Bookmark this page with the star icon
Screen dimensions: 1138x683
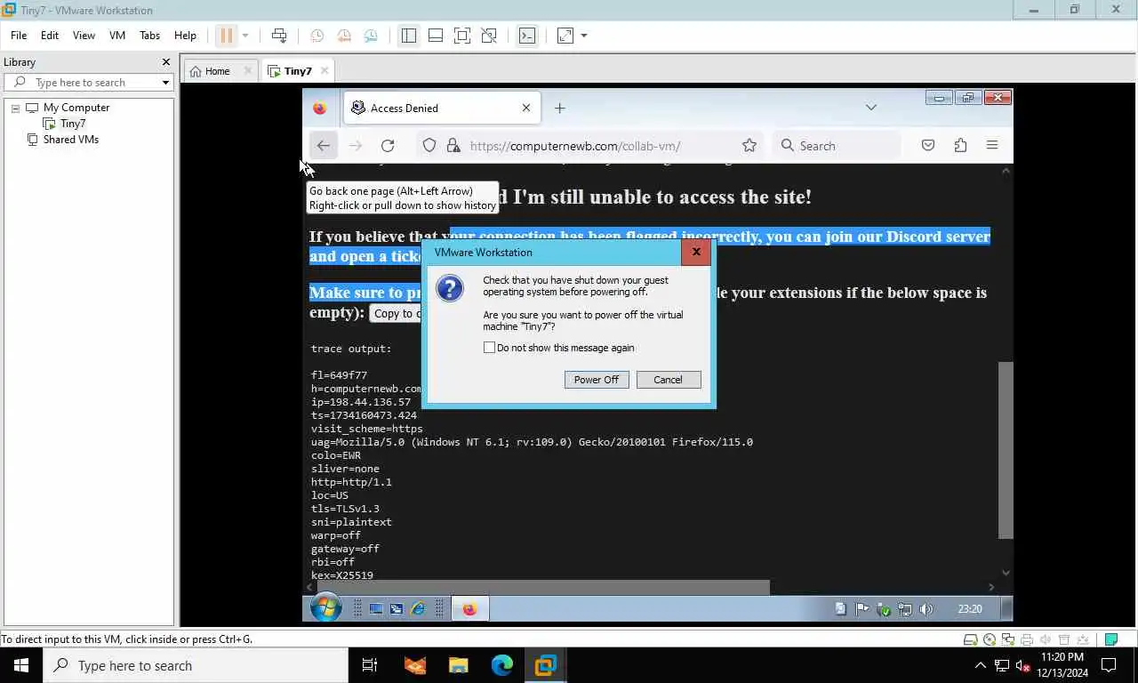coord(749,146)
